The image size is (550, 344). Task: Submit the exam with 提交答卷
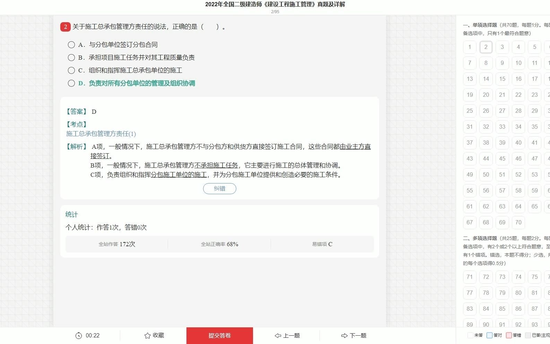coord(220,336)
